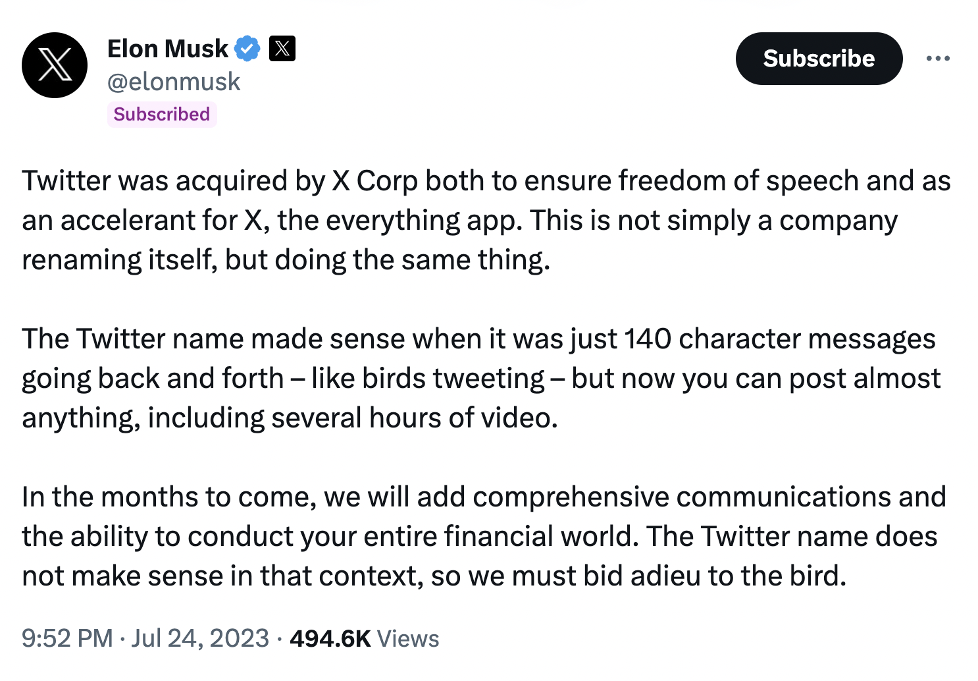Open the three-dot more options menu
Screen dimensions: 978x681
(937, 59)
